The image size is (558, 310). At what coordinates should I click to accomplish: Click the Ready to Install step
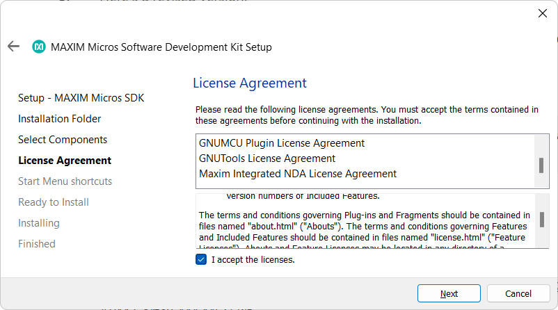click(54, 202)
